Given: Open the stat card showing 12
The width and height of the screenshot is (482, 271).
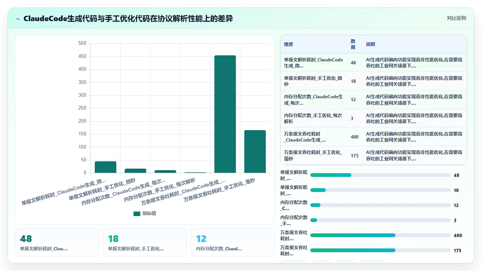Looking at the screenshot, I should pos(233,242).
